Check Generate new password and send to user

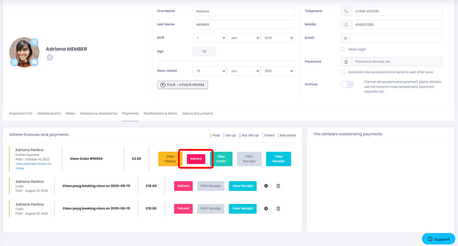coord(343,72)
